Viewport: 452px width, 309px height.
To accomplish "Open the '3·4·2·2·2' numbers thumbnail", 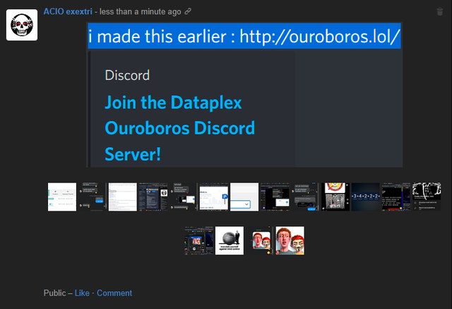I will point(366,197).
